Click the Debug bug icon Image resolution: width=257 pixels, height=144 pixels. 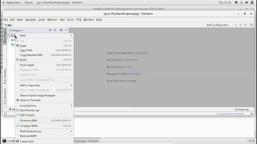pyautogui.click(x=241, y=25)
